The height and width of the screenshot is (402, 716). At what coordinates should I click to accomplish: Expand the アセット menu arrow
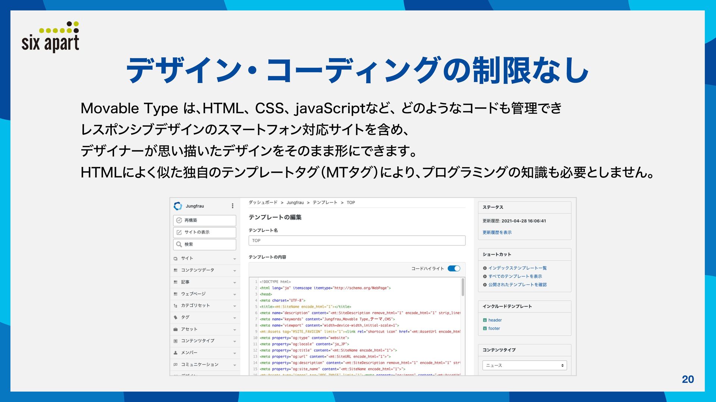coord(235,330)
